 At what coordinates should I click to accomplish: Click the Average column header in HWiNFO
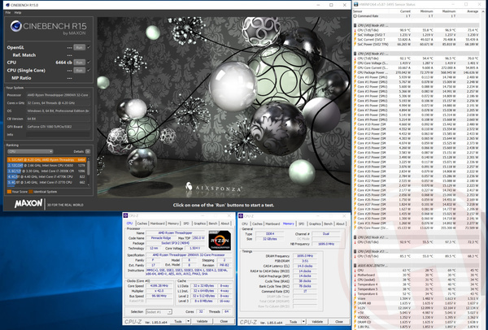[473, 11]
